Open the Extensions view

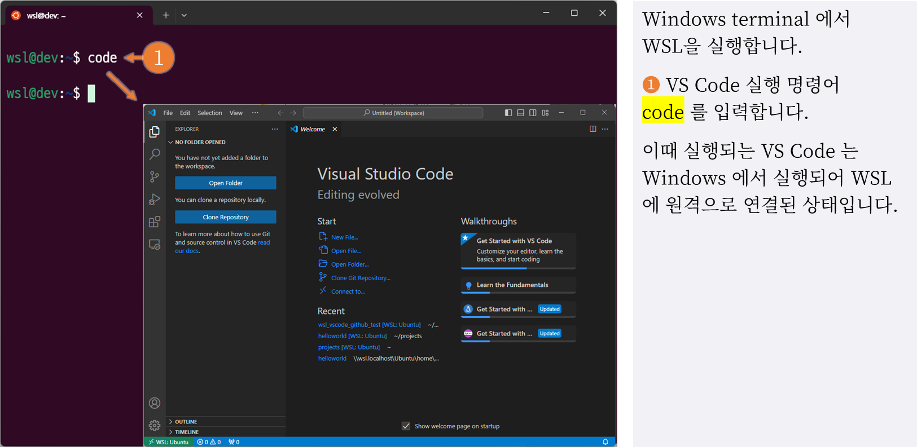click(155, 222)
